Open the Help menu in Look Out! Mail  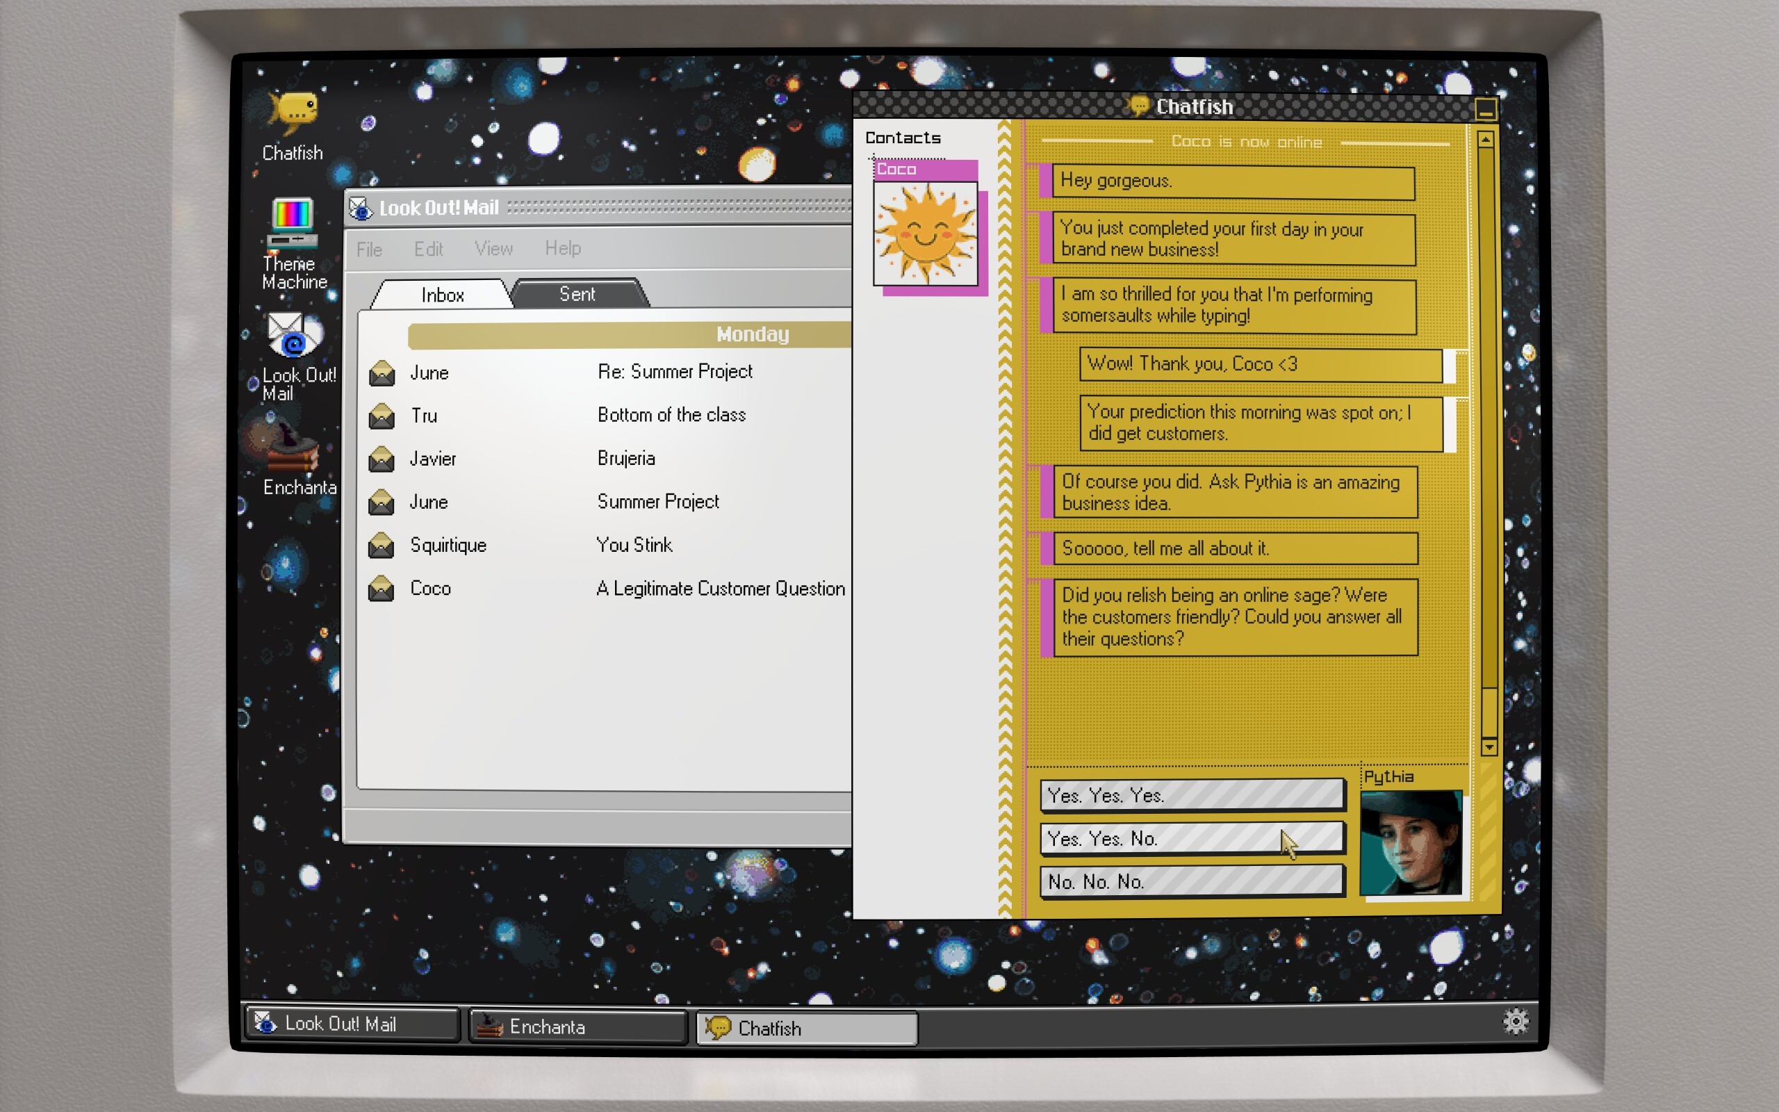(563, 248)
